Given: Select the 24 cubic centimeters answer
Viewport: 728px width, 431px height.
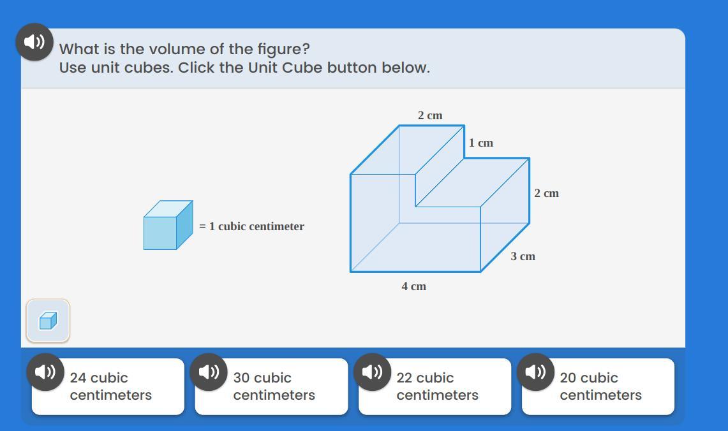Looking at the screenshot, I should click(x=108, y=386).
